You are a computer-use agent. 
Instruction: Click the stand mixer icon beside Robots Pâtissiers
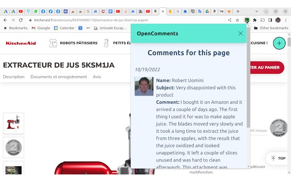[53, 43]
